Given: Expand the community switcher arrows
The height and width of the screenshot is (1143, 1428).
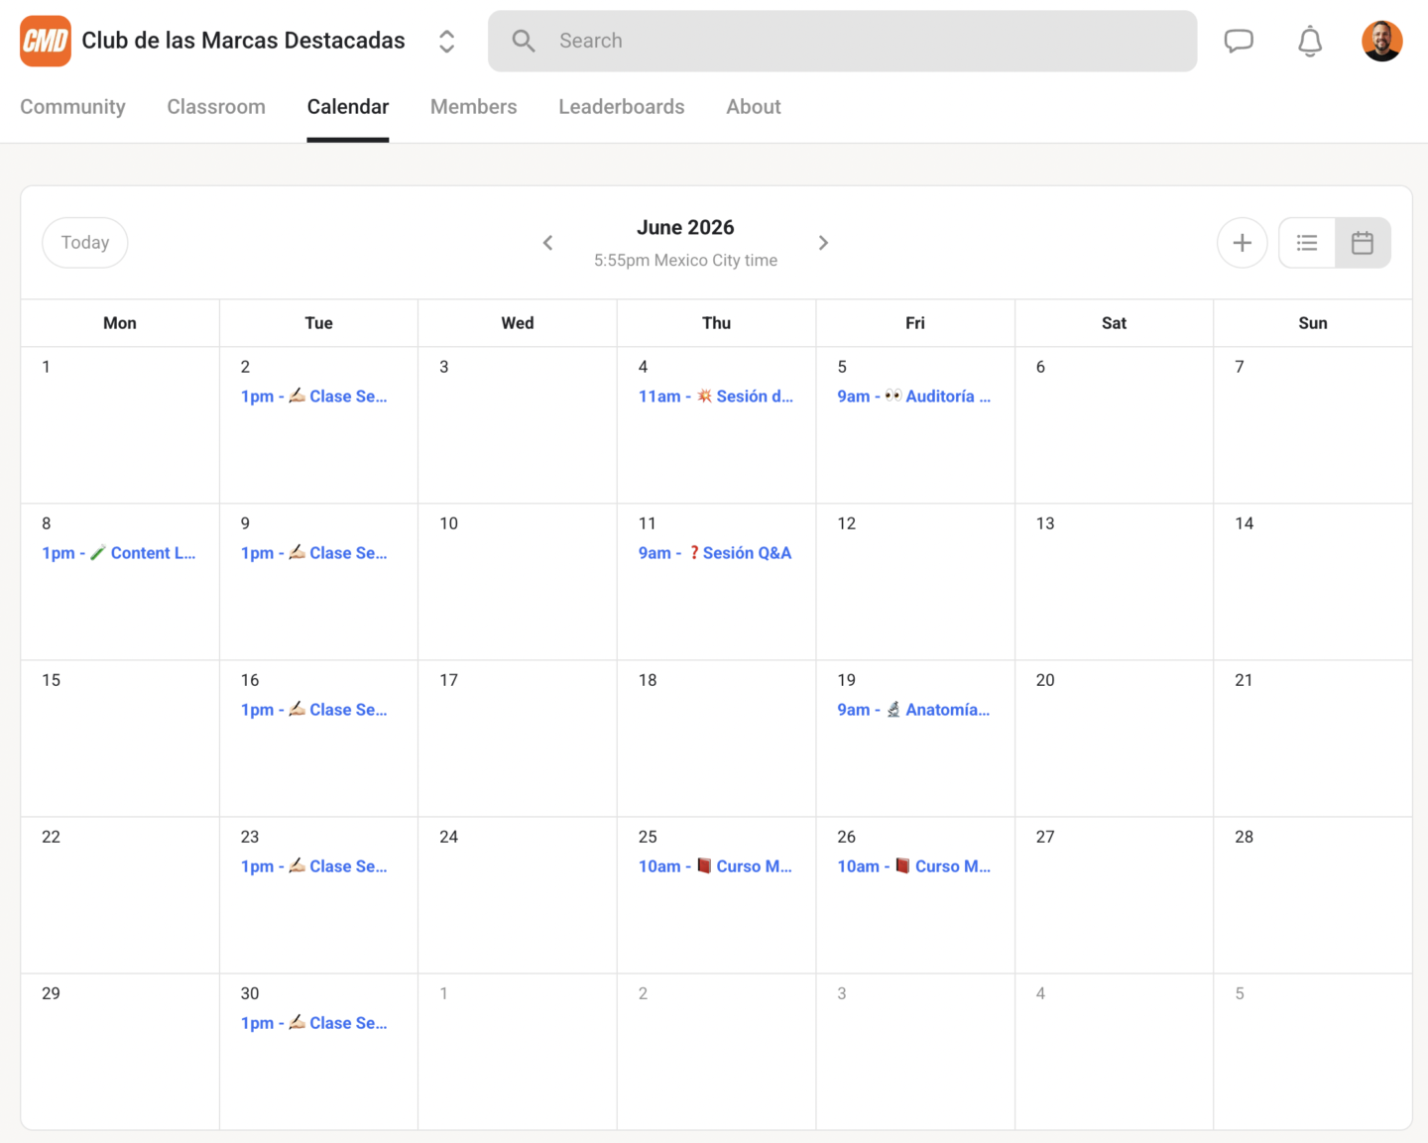Looking at the screenshot, I should pos(446,41).
